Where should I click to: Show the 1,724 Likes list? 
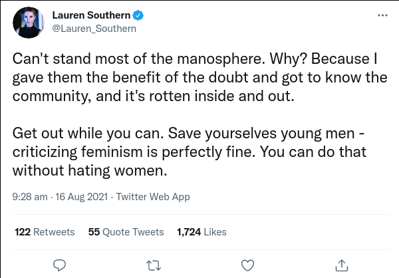(x=201, y=232)
